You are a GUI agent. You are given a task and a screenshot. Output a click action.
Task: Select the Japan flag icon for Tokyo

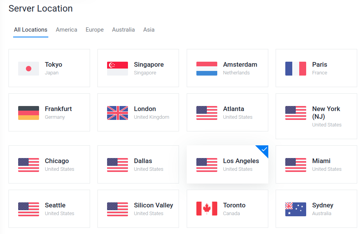click(x=29, y=69)
